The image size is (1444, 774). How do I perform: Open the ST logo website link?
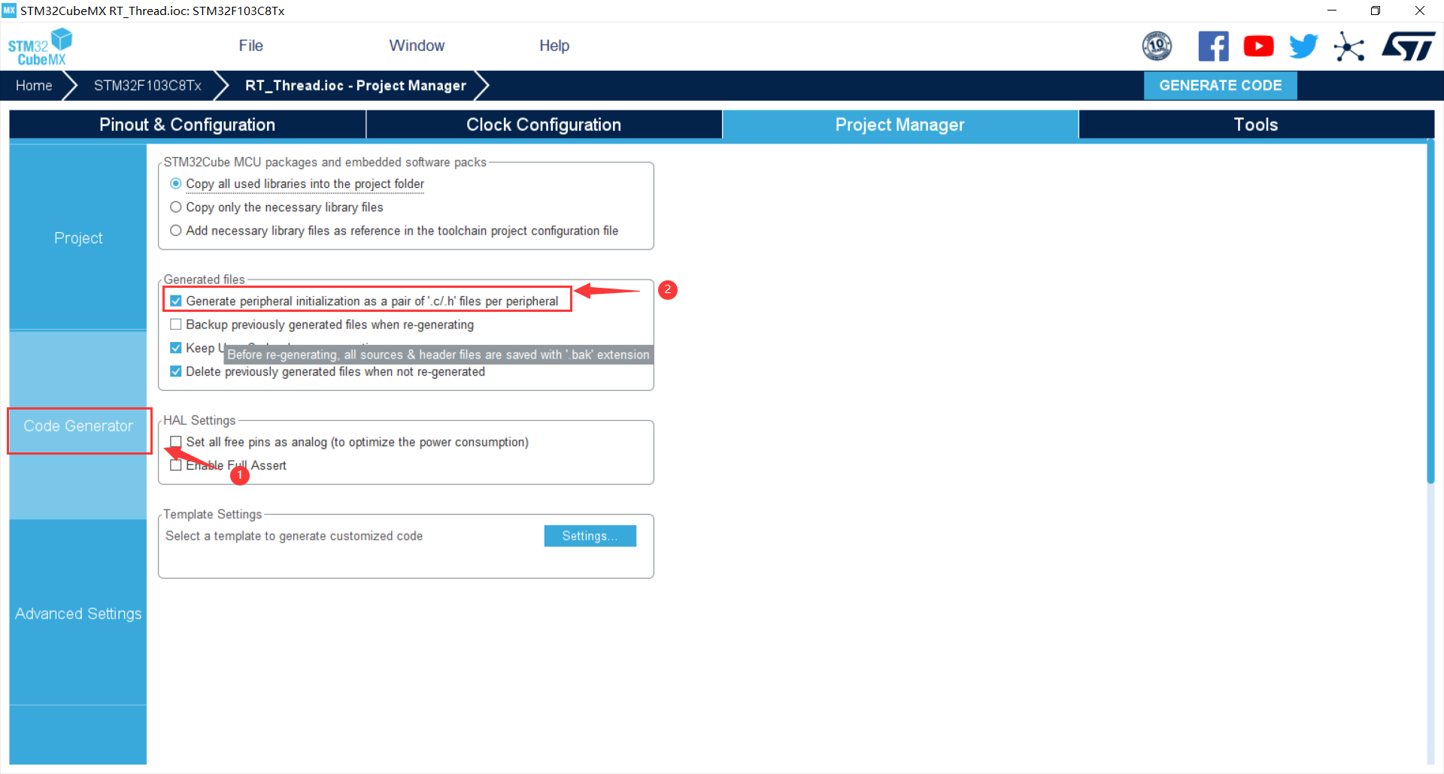[x=1408, y=46]
